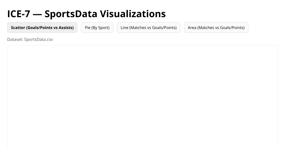
Task: Choose the line plot of Matches vs Goals/Points
Action: [x=148, y=28]
